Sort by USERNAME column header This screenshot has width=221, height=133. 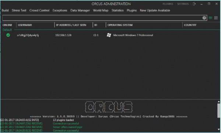pos(25,25)
